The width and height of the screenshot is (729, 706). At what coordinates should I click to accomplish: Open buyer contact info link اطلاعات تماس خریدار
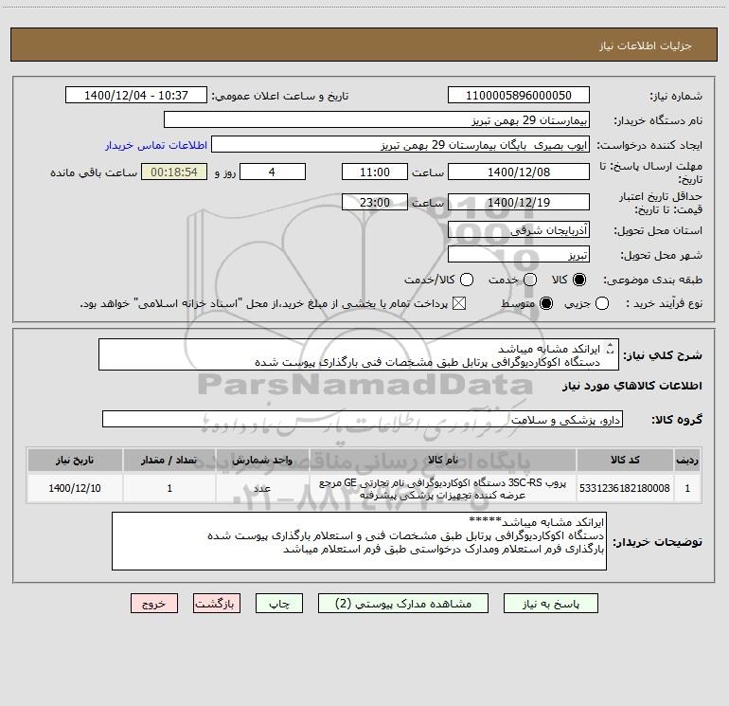pos(156,145)
